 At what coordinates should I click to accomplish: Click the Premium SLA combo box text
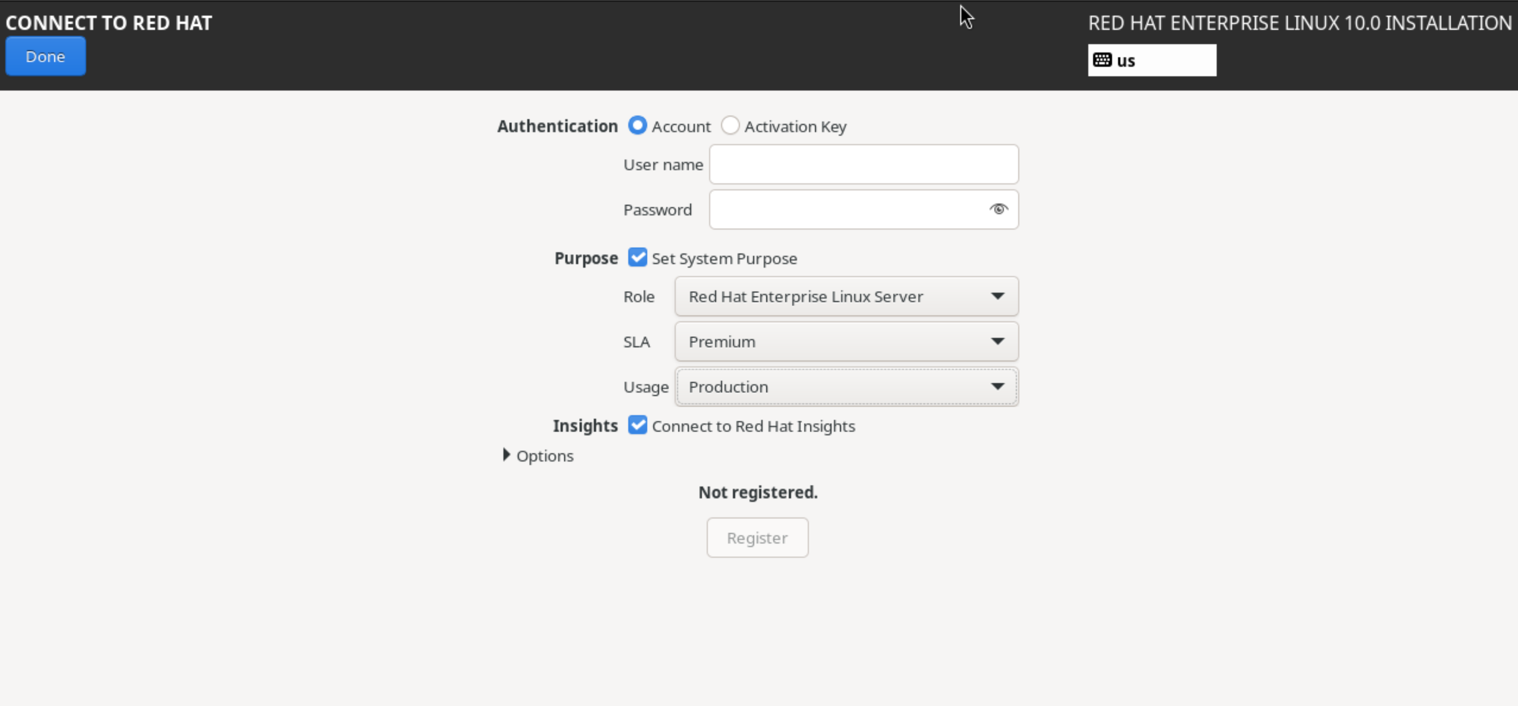(722, 342)
